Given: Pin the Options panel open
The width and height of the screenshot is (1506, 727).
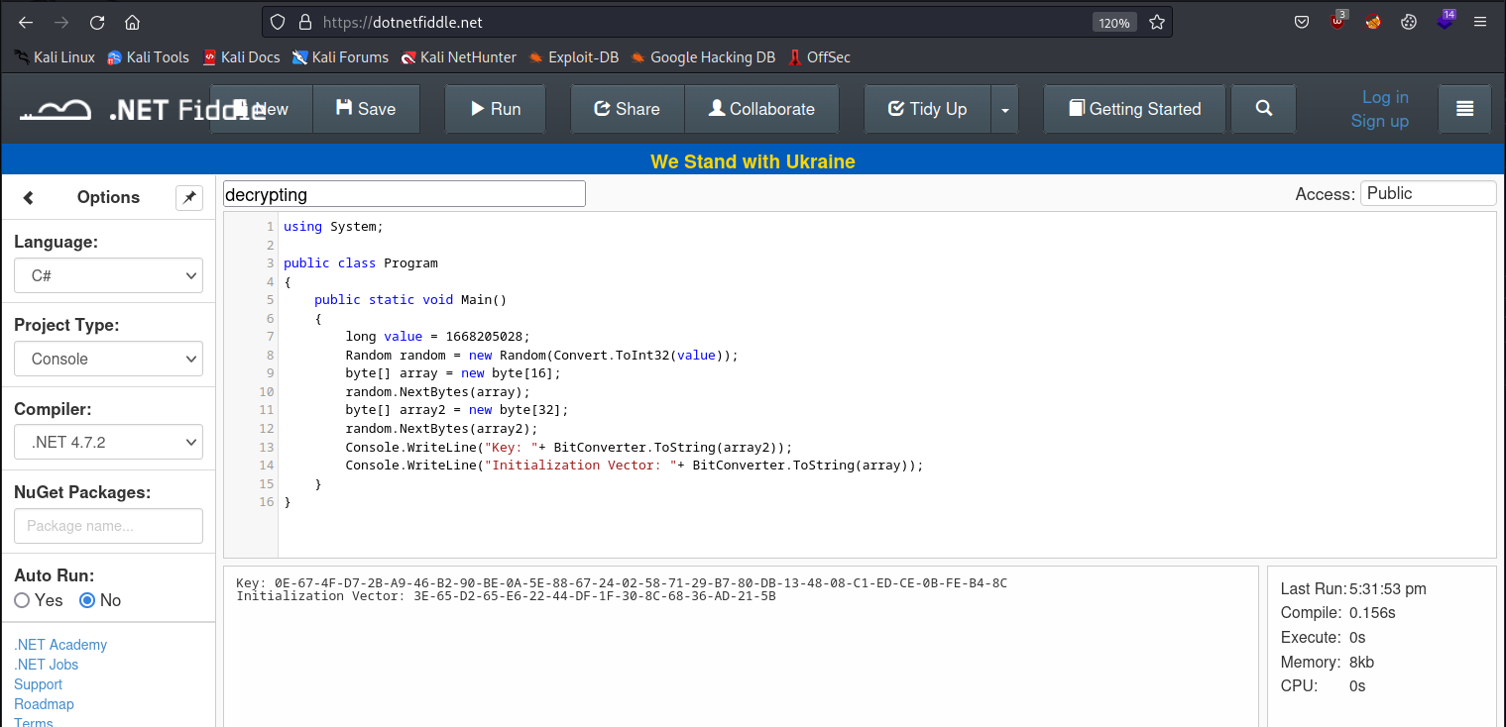Looking at the screenshot, I should click(x=188, y=197).
